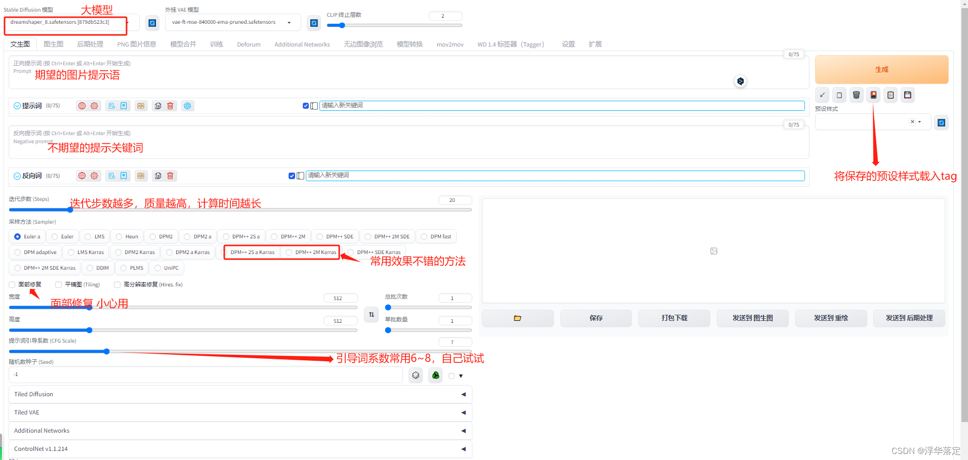The height and width of the screenshot is (460, 968).
Task: Expand the ControlNet v1.1.214 section
Action: tap(240, 449)
